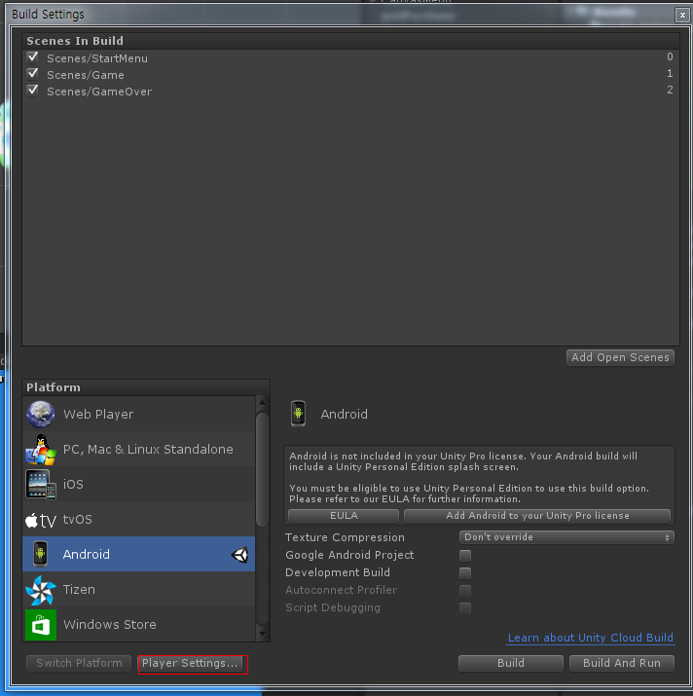Uncheck the Scenes/StartMenu checkbox
The width and height of the screenshot is (693, 696).
32,57
